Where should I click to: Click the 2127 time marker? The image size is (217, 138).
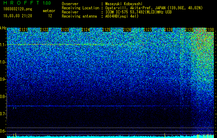tap(148, 30)
